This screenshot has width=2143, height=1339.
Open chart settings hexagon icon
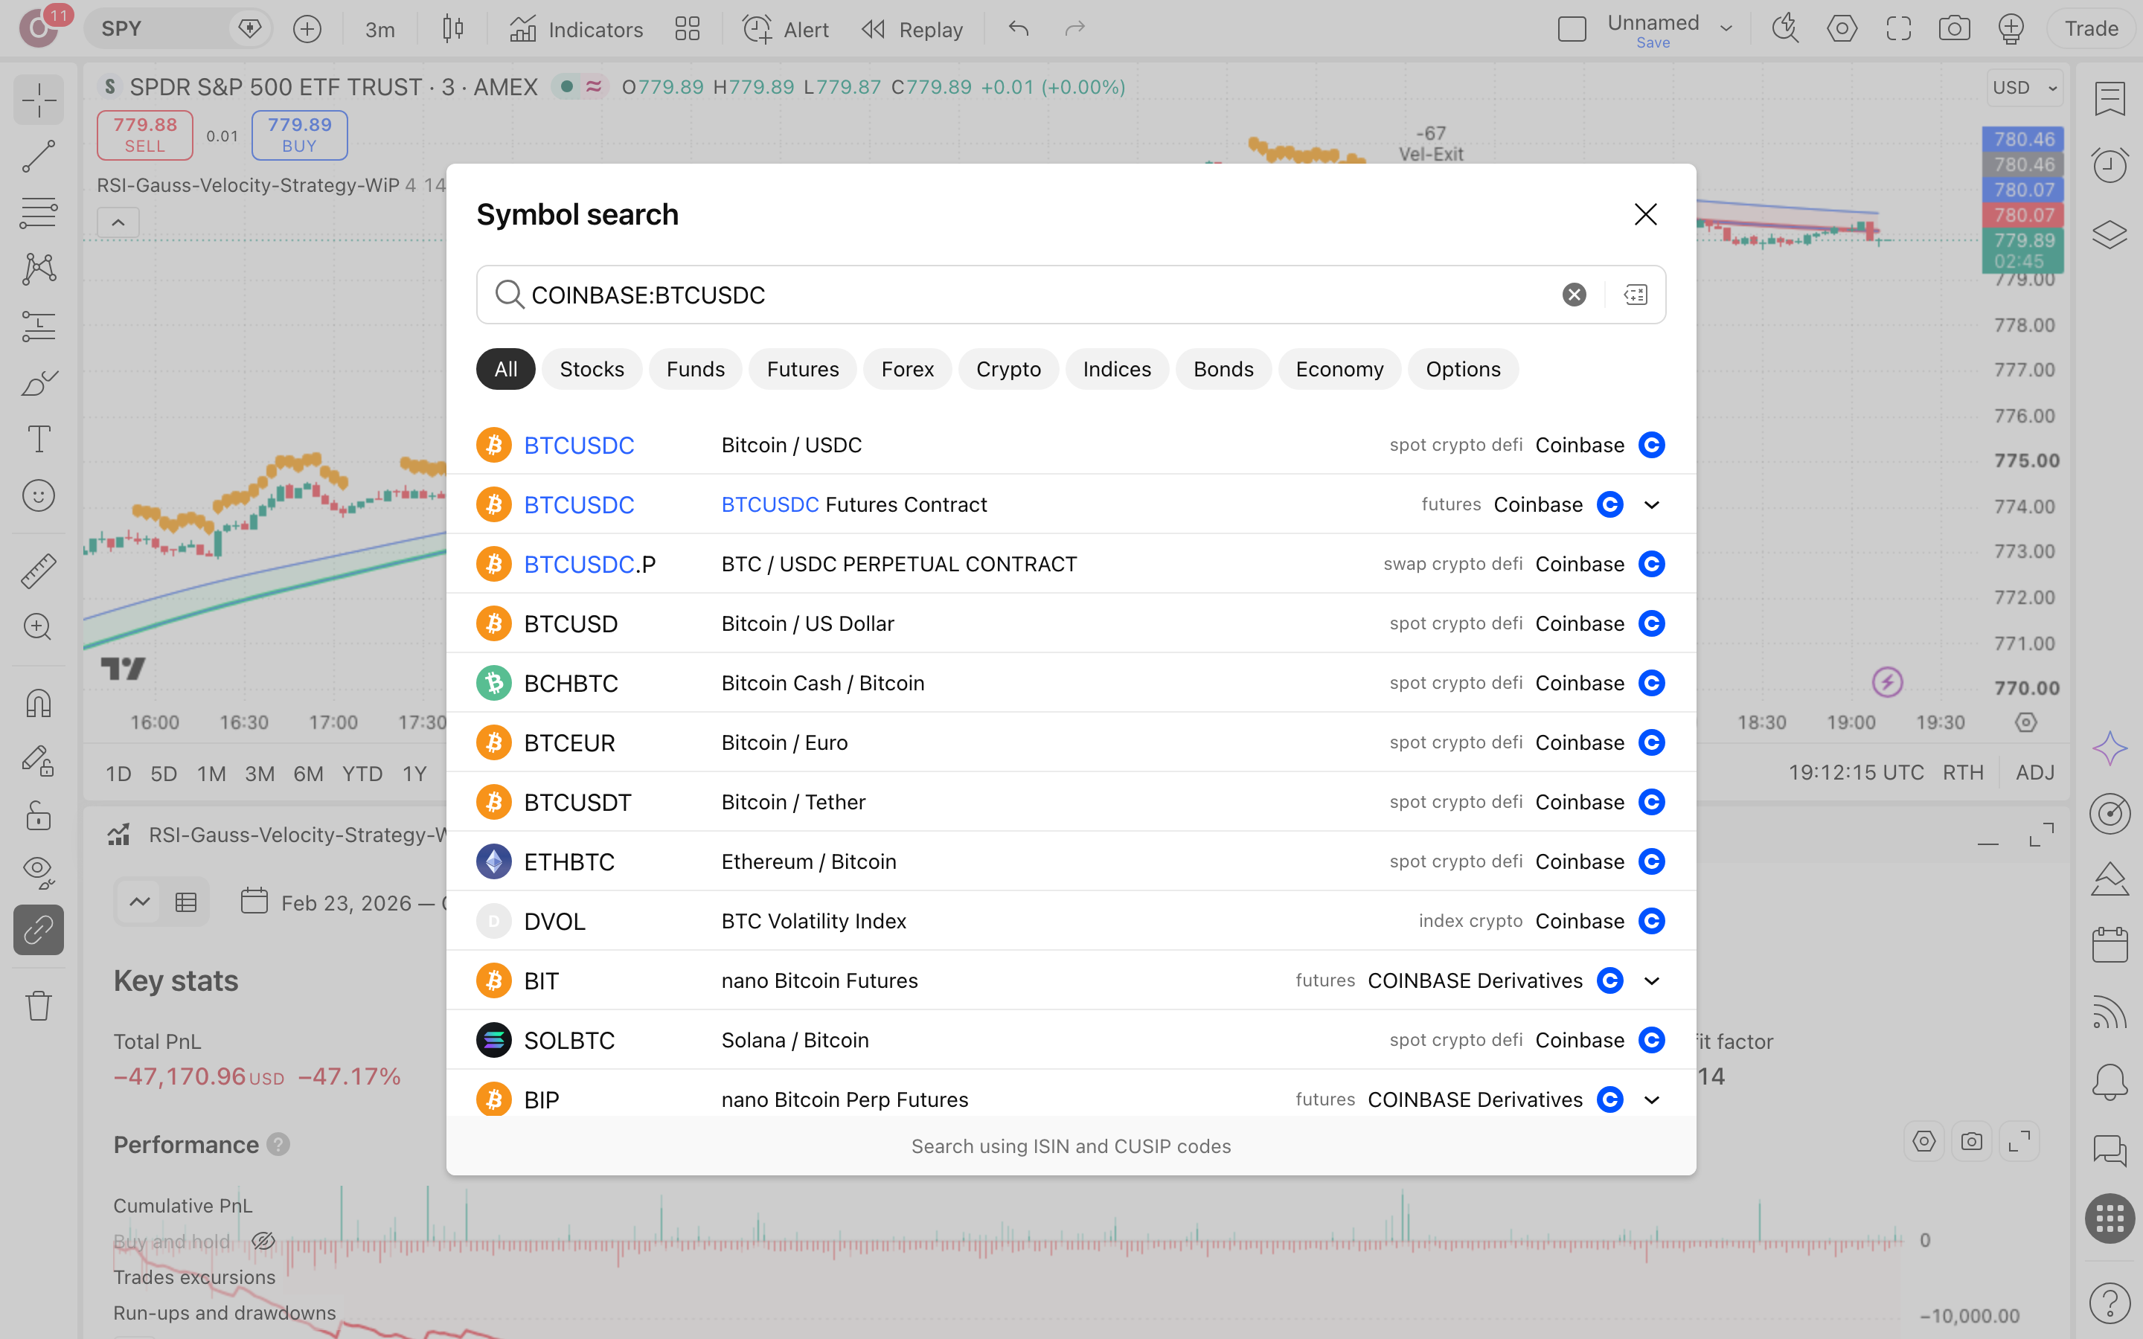[1842, 29]
